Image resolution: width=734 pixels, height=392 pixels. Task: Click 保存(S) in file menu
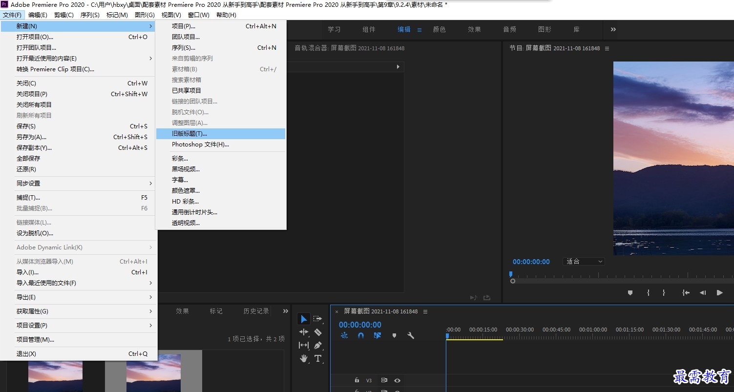[x=79, y=126]
